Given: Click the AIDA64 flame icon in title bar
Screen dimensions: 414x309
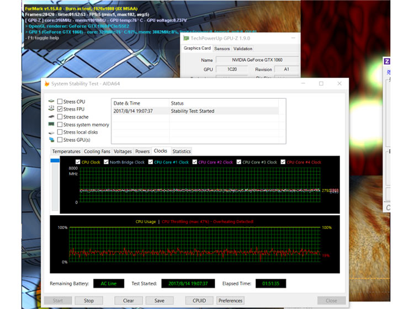Looking at the screenshot, I should tap(47, 83).
